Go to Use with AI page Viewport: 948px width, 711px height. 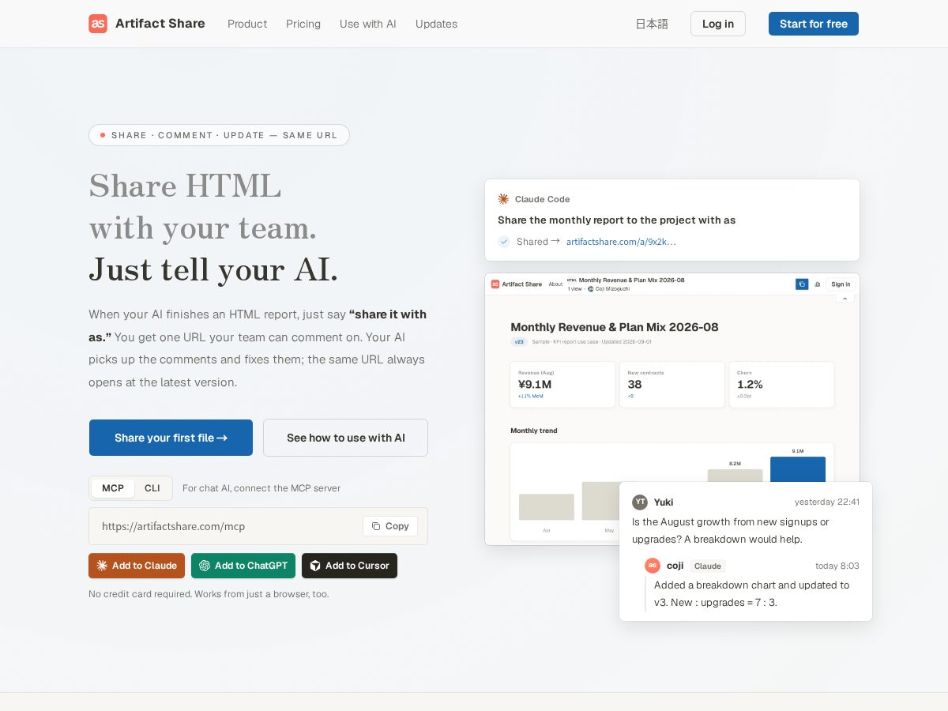[x=368, y=24]
